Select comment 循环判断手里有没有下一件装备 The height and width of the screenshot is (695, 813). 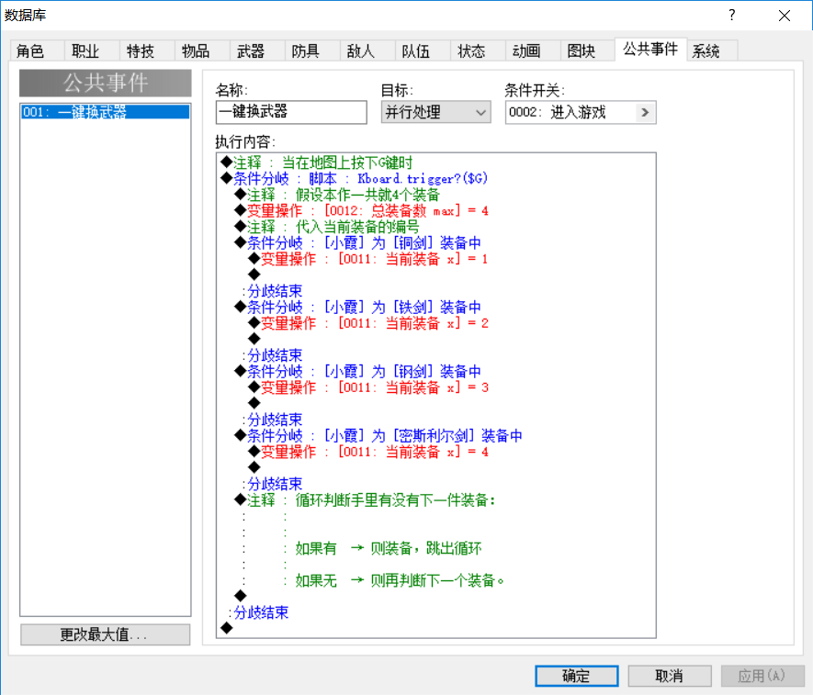coord(365,499)
